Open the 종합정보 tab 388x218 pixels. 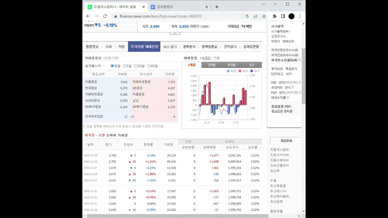92,47
